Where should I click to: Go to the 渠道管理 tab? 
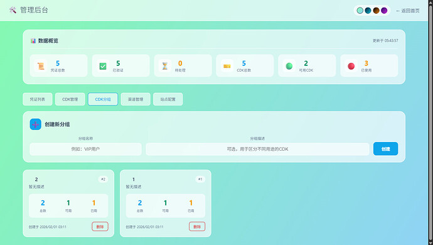pyautogui.click(x=136, y=99)
